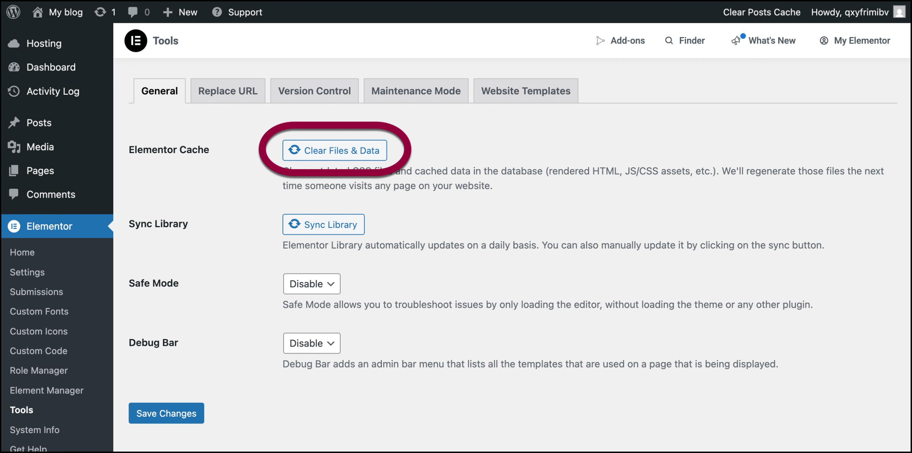912x453 pixels.
Task: Expand the Safe Mode dropdown
Action: pyautogui.click(x=312, y=284)
